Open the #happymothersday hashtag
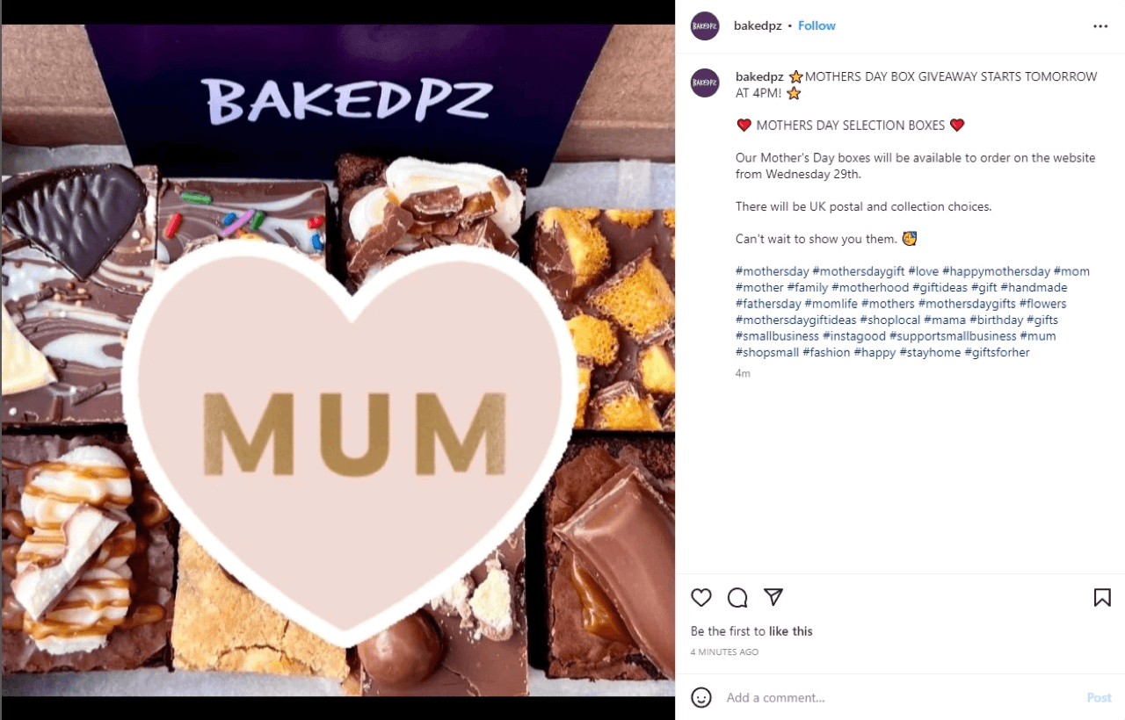 click(x=996, y=271)
